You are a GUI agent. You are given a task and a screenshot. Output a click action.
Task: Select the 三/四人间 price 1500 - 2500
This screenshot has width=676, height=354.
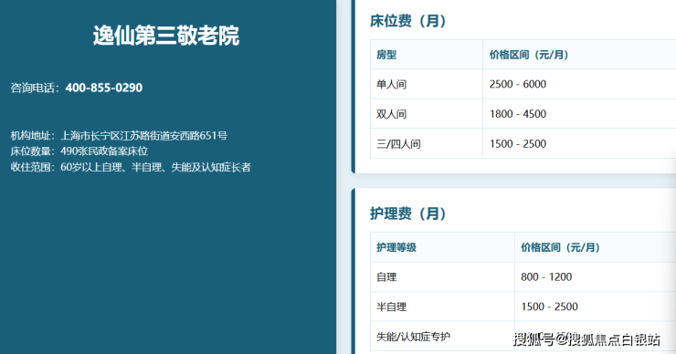[x=518, y=143]
